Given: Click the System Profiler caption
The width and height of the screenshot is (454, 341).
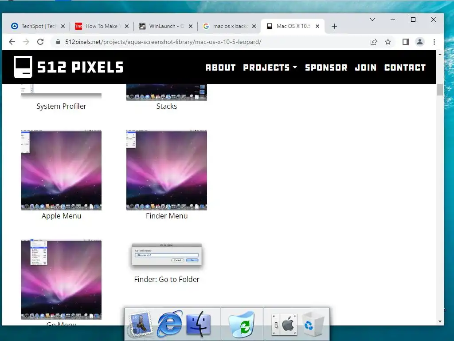Looking at the screenshot, I should 61,106.
